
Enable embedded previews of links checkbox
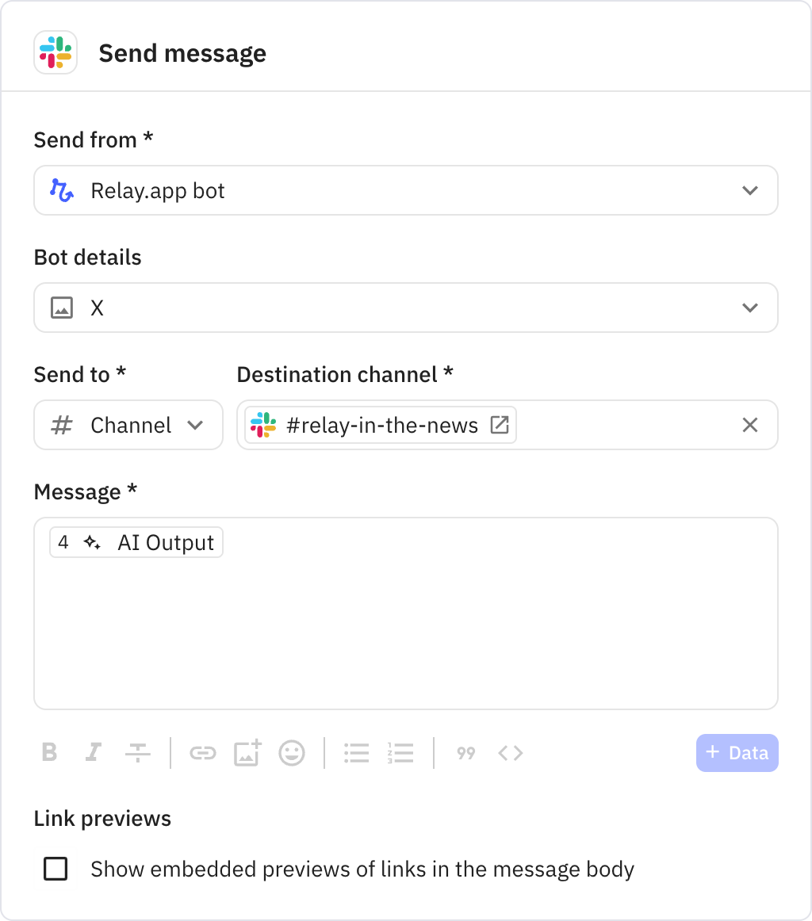(x=56, y=869)
